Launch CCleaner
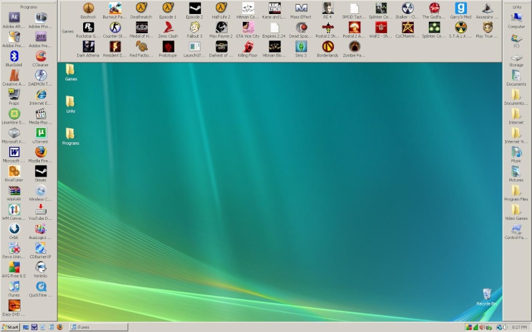The width and height of the screenshot is (532, 332). (41, 58)
